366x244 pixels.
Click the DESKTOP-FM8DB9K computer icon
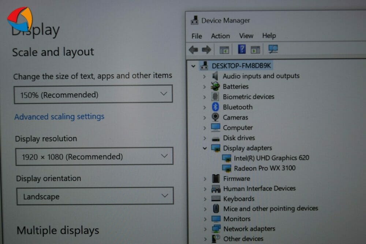pyautogui.click(x=204, y=65)
